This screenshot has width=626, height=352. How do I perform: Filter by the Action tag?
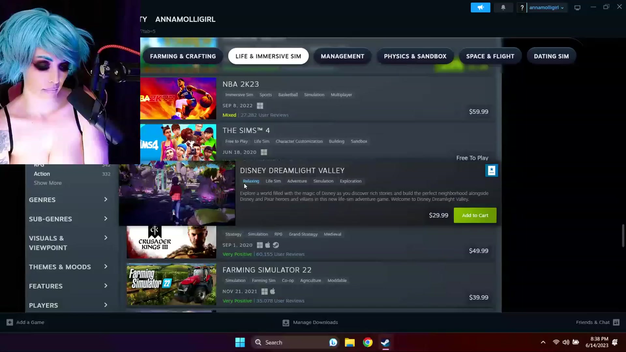(x=42, y=174)
